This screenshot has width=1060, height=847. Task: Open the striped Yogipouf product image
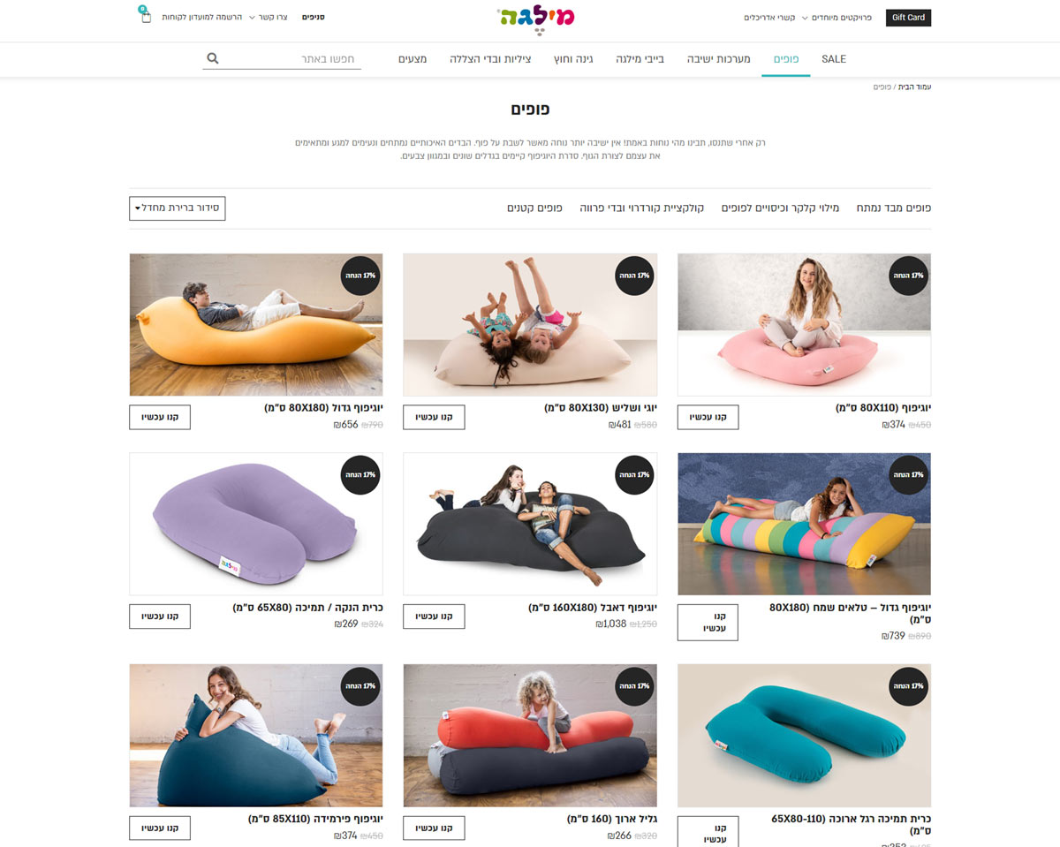804,524
